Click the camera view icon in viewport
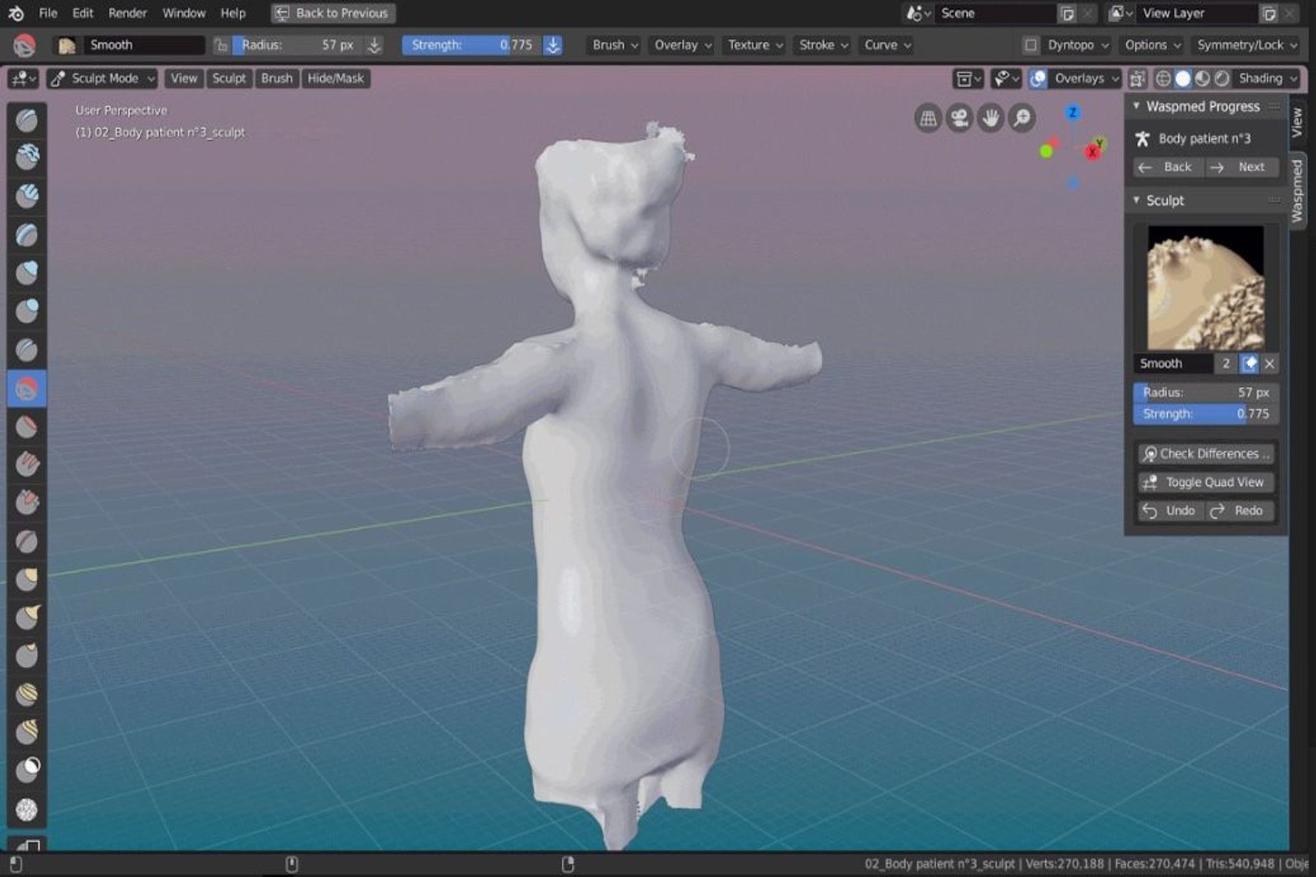 click(x=959, y=118)
